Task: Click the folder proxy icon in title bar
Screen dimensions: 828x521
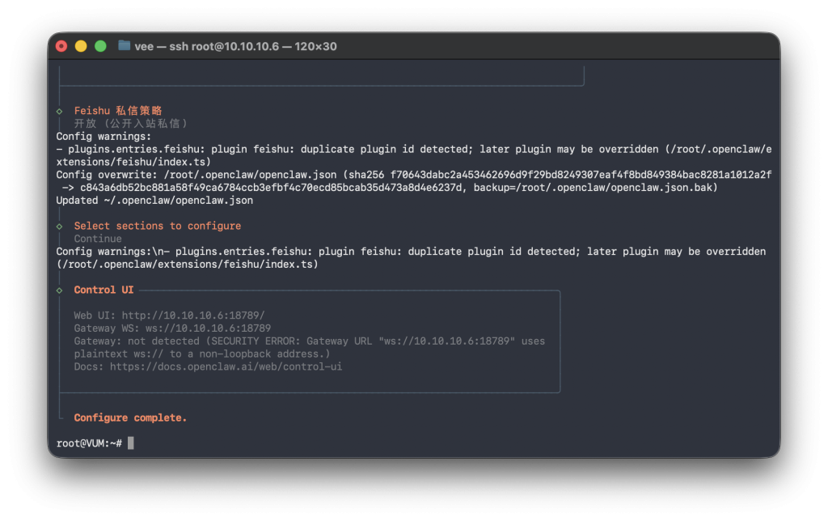Action: 124,46
